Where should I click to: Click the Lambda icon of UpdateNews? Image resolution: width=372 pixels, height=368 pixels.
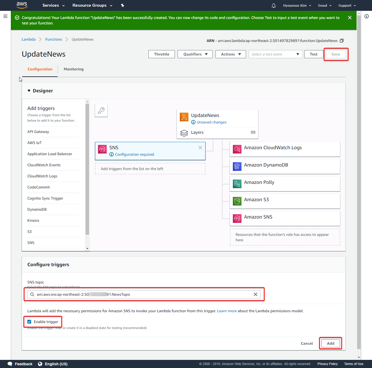coord(184,117)
